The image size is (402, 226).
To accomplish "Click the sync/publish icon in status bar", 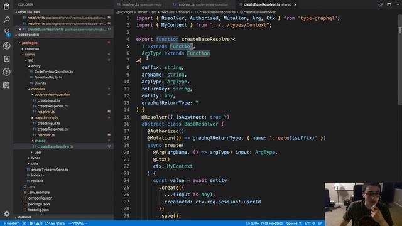I will tap(24, 223).
